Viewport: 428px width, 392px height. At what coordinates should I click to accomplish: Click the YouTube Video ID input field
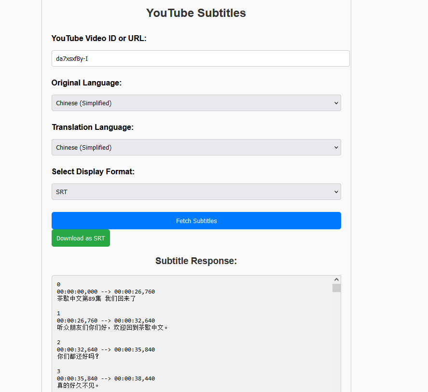200,58
